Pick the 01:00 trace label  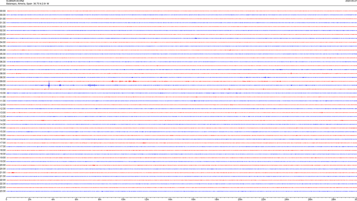(3, 19)
